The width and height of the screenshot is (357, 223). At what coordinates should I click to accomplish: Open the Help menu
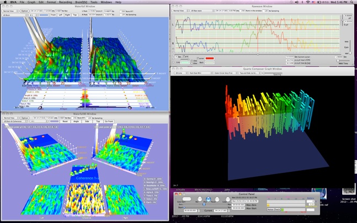118,2
